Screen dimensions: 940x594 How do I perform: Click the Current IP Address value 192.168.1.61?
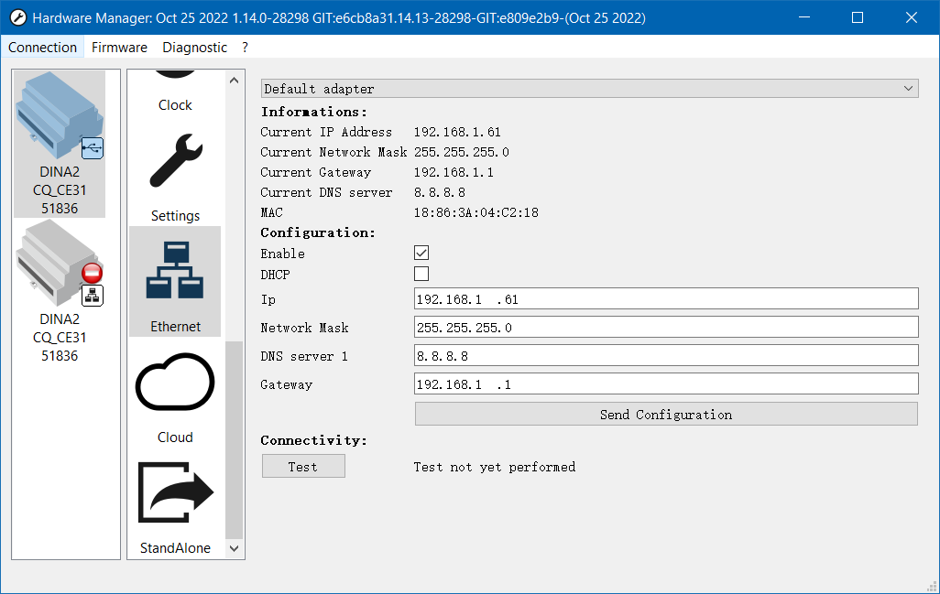pos(457,132)
